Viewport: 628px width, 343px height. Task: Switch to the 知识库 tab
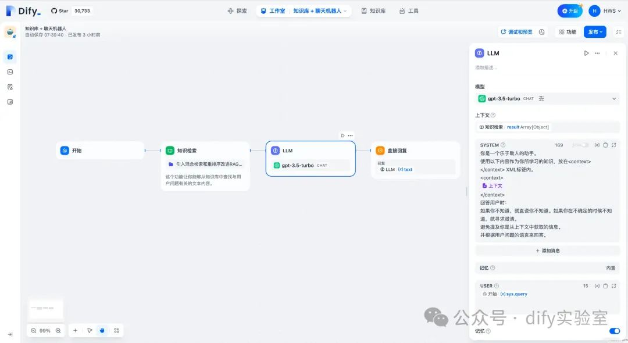tap(373, 11)
